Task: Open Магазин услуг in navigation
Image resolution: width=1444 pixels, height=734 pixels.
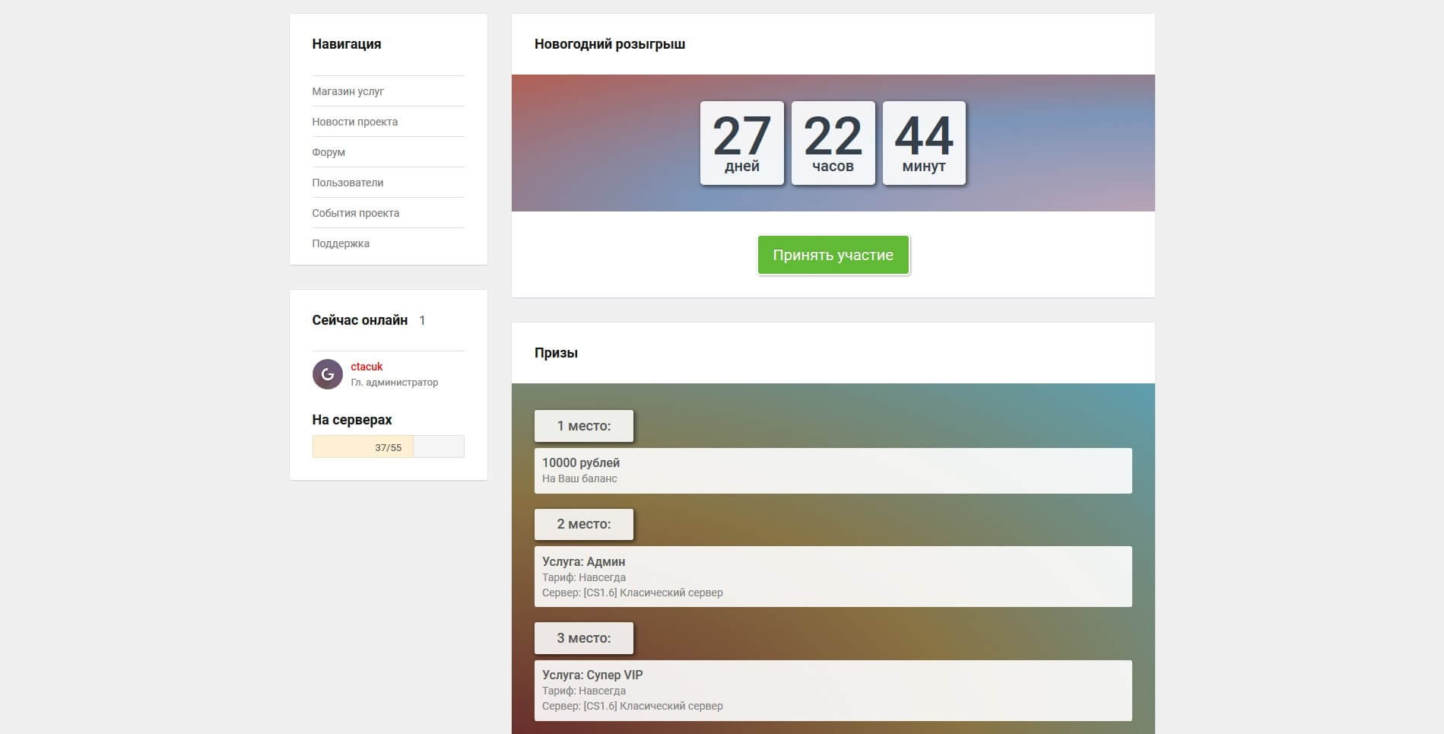Action: [x=348, y=91]
